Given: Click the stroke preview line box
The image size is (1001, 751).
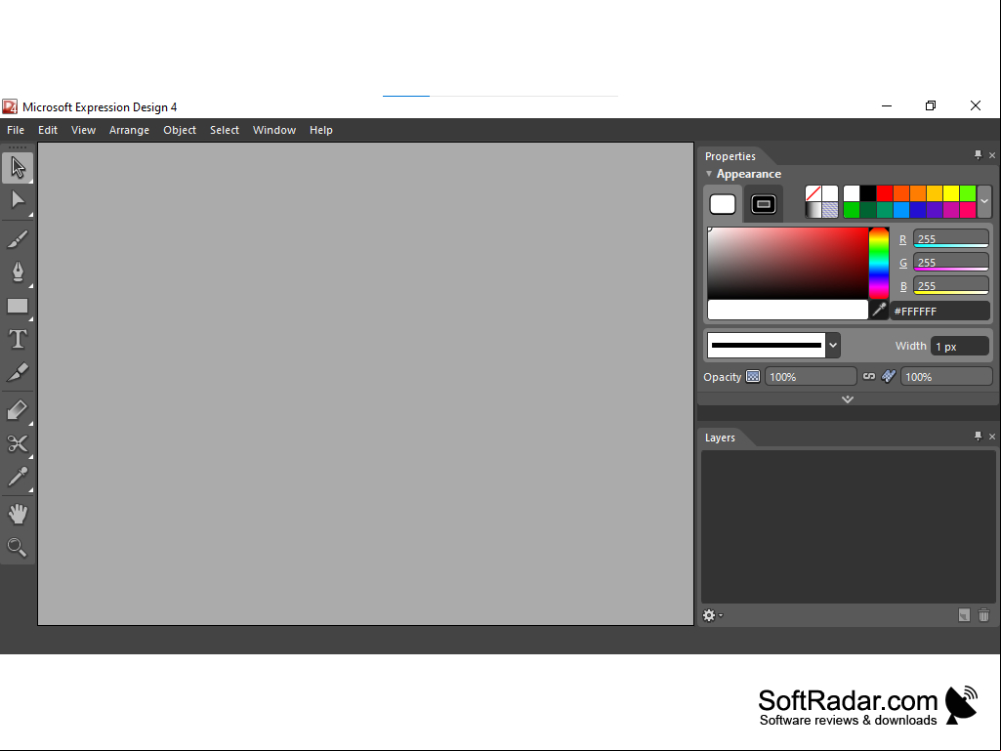Looking at the screenshot, I should pyautogui.click(x=766, y=346).
